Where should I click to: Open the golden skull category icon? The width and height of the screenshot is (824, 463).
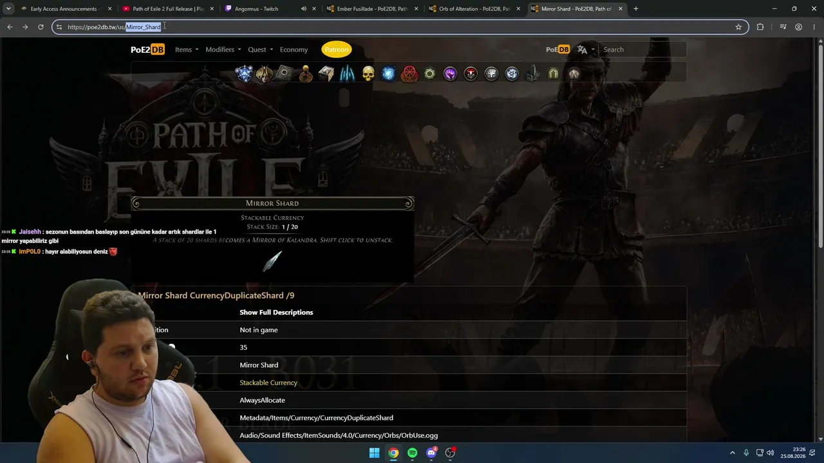[x=368, y=74]
